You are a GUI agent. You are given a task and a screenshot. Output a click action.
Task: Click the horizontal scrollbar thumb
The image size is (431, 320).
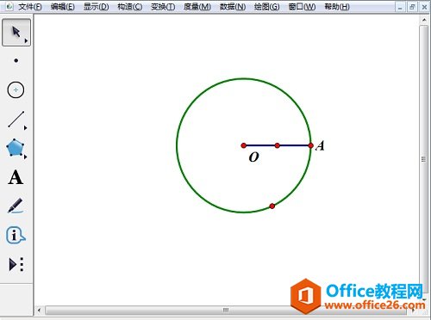pos(226,310)
